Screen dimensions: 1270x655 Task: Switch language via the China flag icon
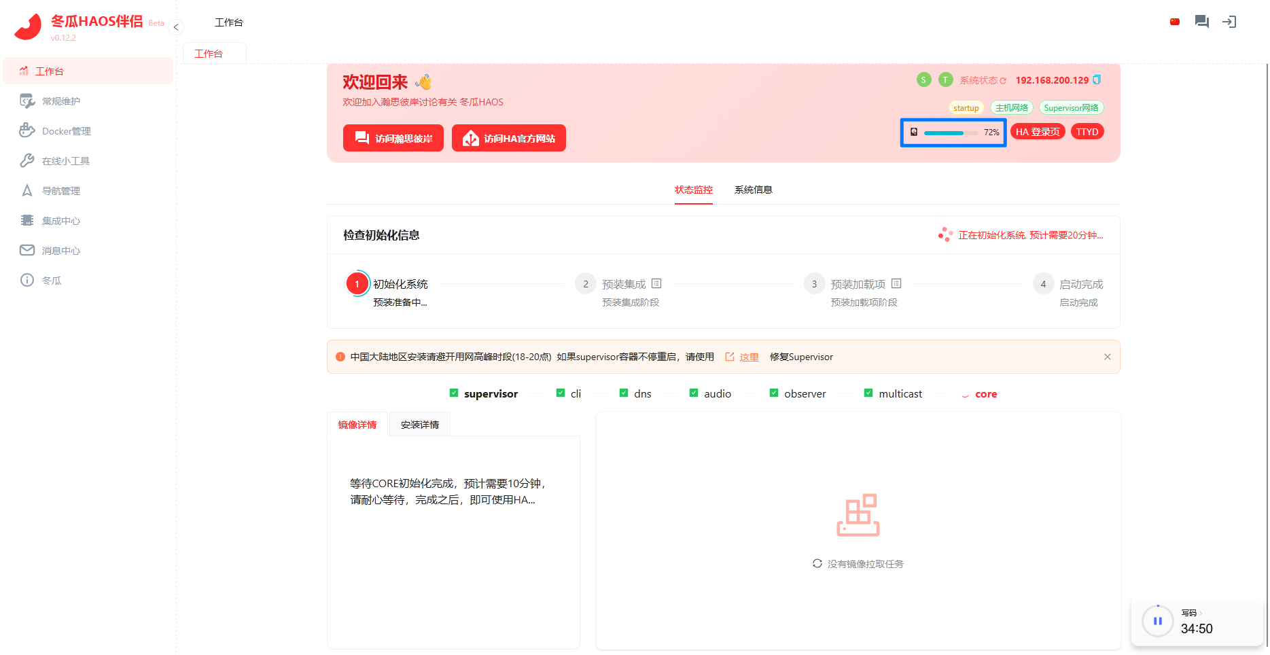1174,22
